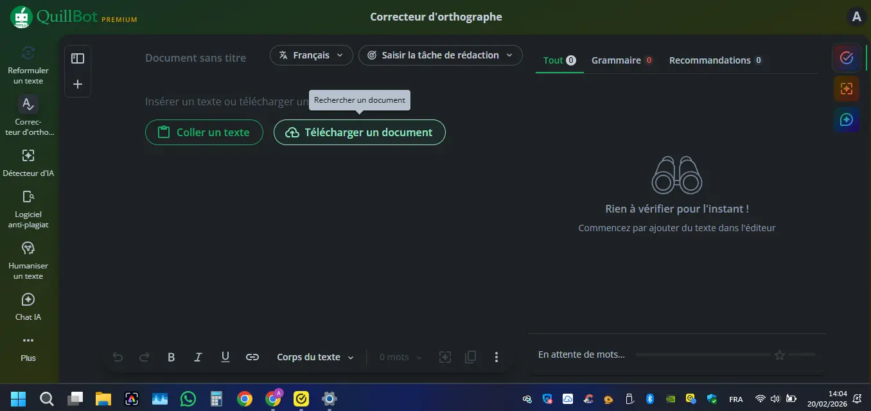Open the AI chat icon in right rail
The width and height of the screenshot is (871, 411).
coord(847,119)
